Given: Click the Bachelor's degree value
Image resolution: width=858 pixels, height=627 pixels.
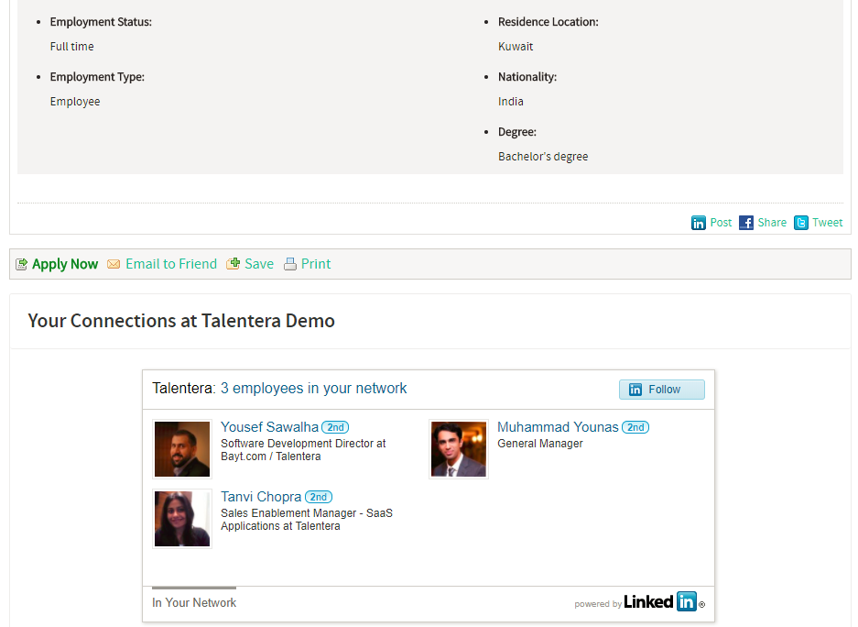Looking at the screenshot, I should point(543,157).
